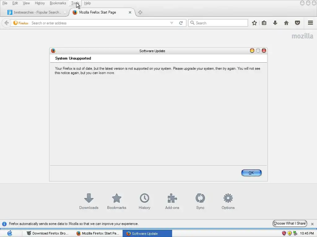Click the red shield tray icon

click(x=284, y=233)
